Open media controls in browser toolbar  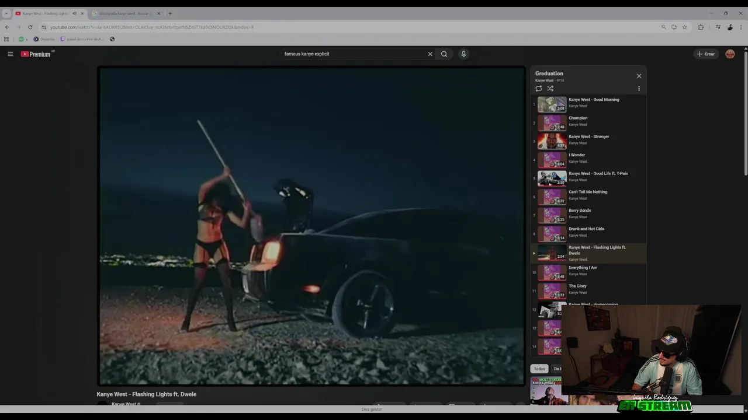click(718, 27)
